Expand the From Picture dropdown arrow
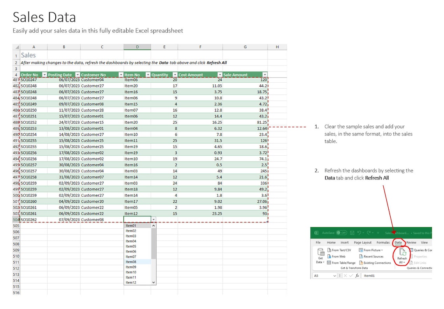 pyautogui.click(x=381, y=250)
